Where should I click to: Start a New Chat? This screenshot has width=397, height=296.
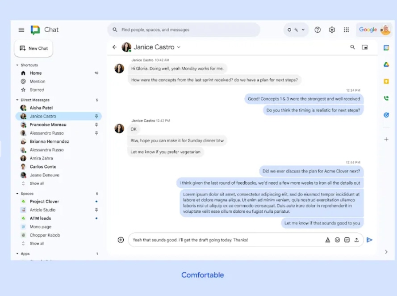click(33, 48)
